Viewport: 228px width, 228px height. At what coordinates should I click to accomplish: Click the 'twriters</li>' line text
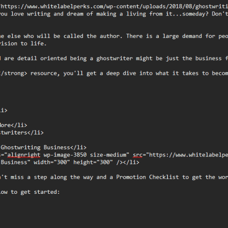(x=22, y=133)
